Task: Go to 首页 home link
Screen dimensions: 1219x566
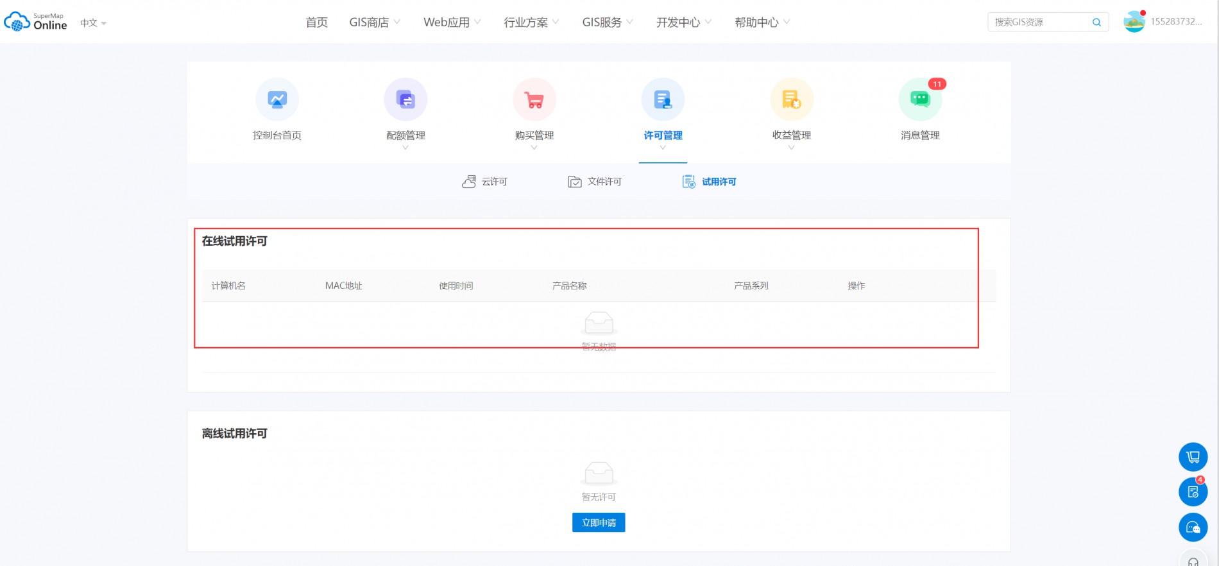Action: pos(316,22)
